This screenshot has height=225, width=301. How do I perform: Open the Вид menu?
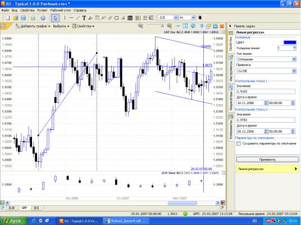click(15, 10)
